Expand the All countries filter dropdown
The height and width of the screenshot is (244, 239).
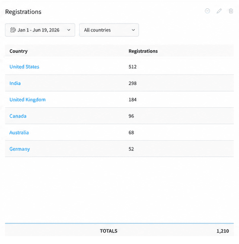109,30
